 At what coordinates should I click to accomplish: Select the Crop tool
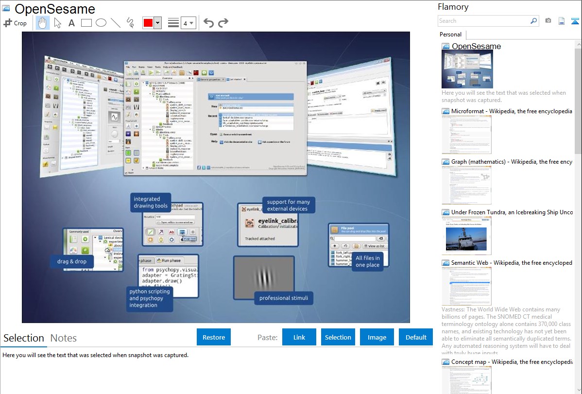point(15,23)
